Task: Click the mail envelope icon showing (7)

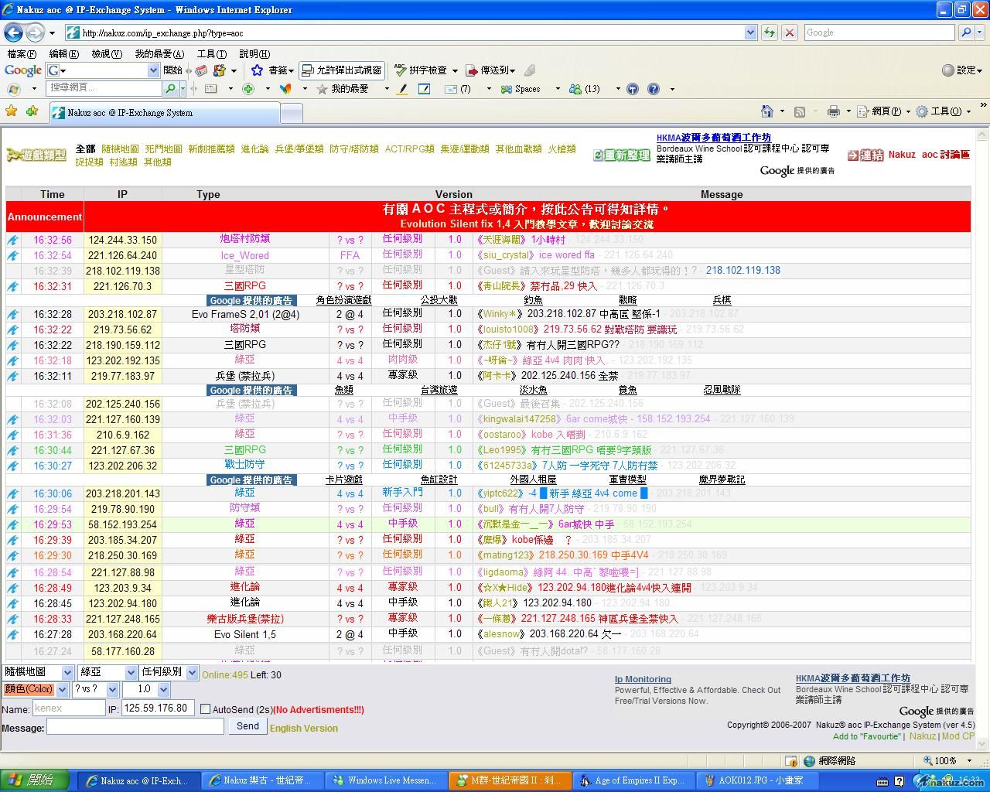Action: pos(451,89)
